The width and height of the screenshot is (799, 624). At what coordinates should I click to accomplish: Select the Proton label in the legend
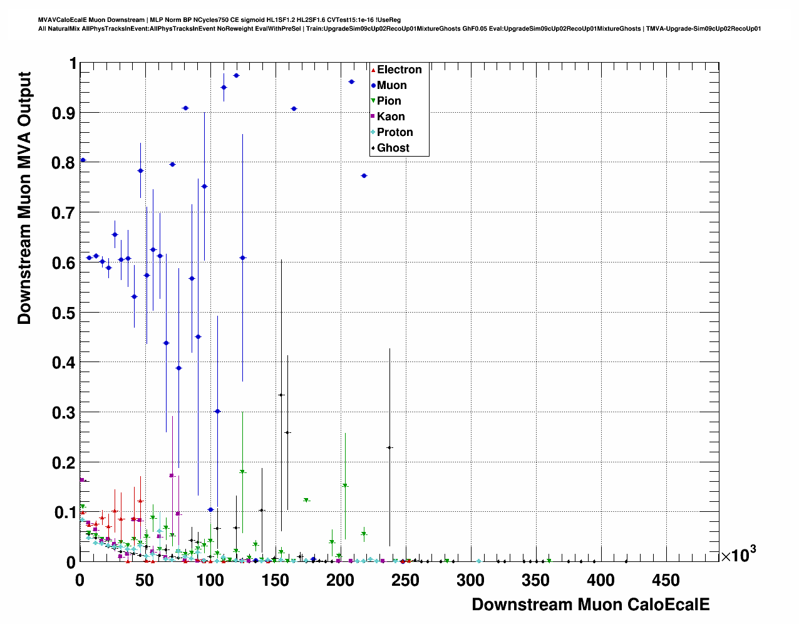pyautogui.click(x=394, y=132)
